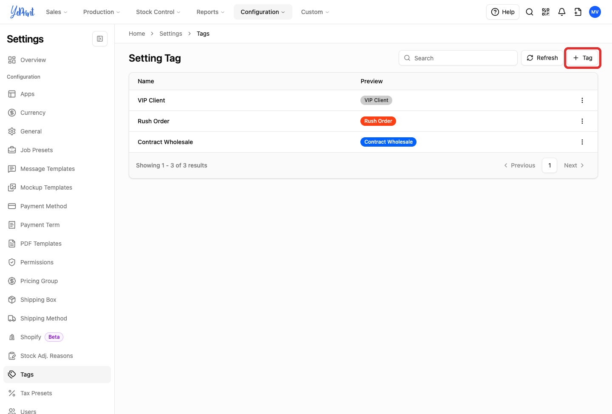Select page 1 in pagination

pos(550,165)
